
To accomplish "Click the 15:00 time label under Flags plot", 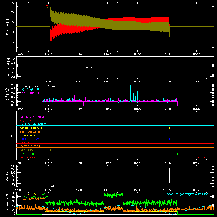I will (x=137, y=163).
